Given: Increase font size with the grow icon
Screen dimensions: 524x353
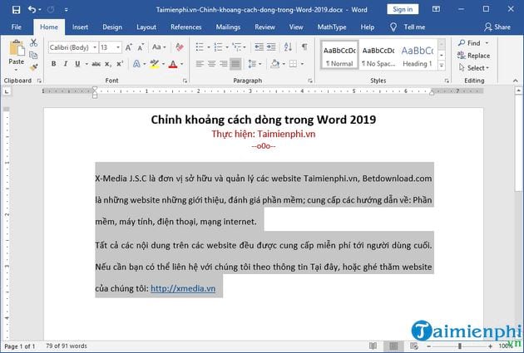Looking at the screenshot, I should pos(129,47).
